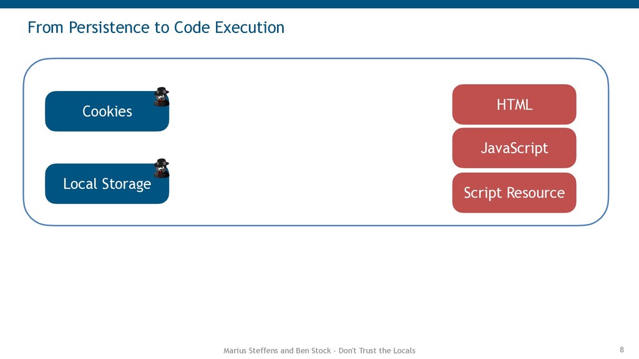Click the footer 'Marius Steffens and Ben Stock - Don't Trust the Locals'
Viewport: 639px width, 359px height.
[319, 350]
